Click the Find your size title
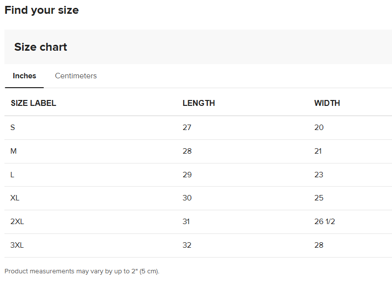This screenshot has height=294, width=392. click(42, 10)
